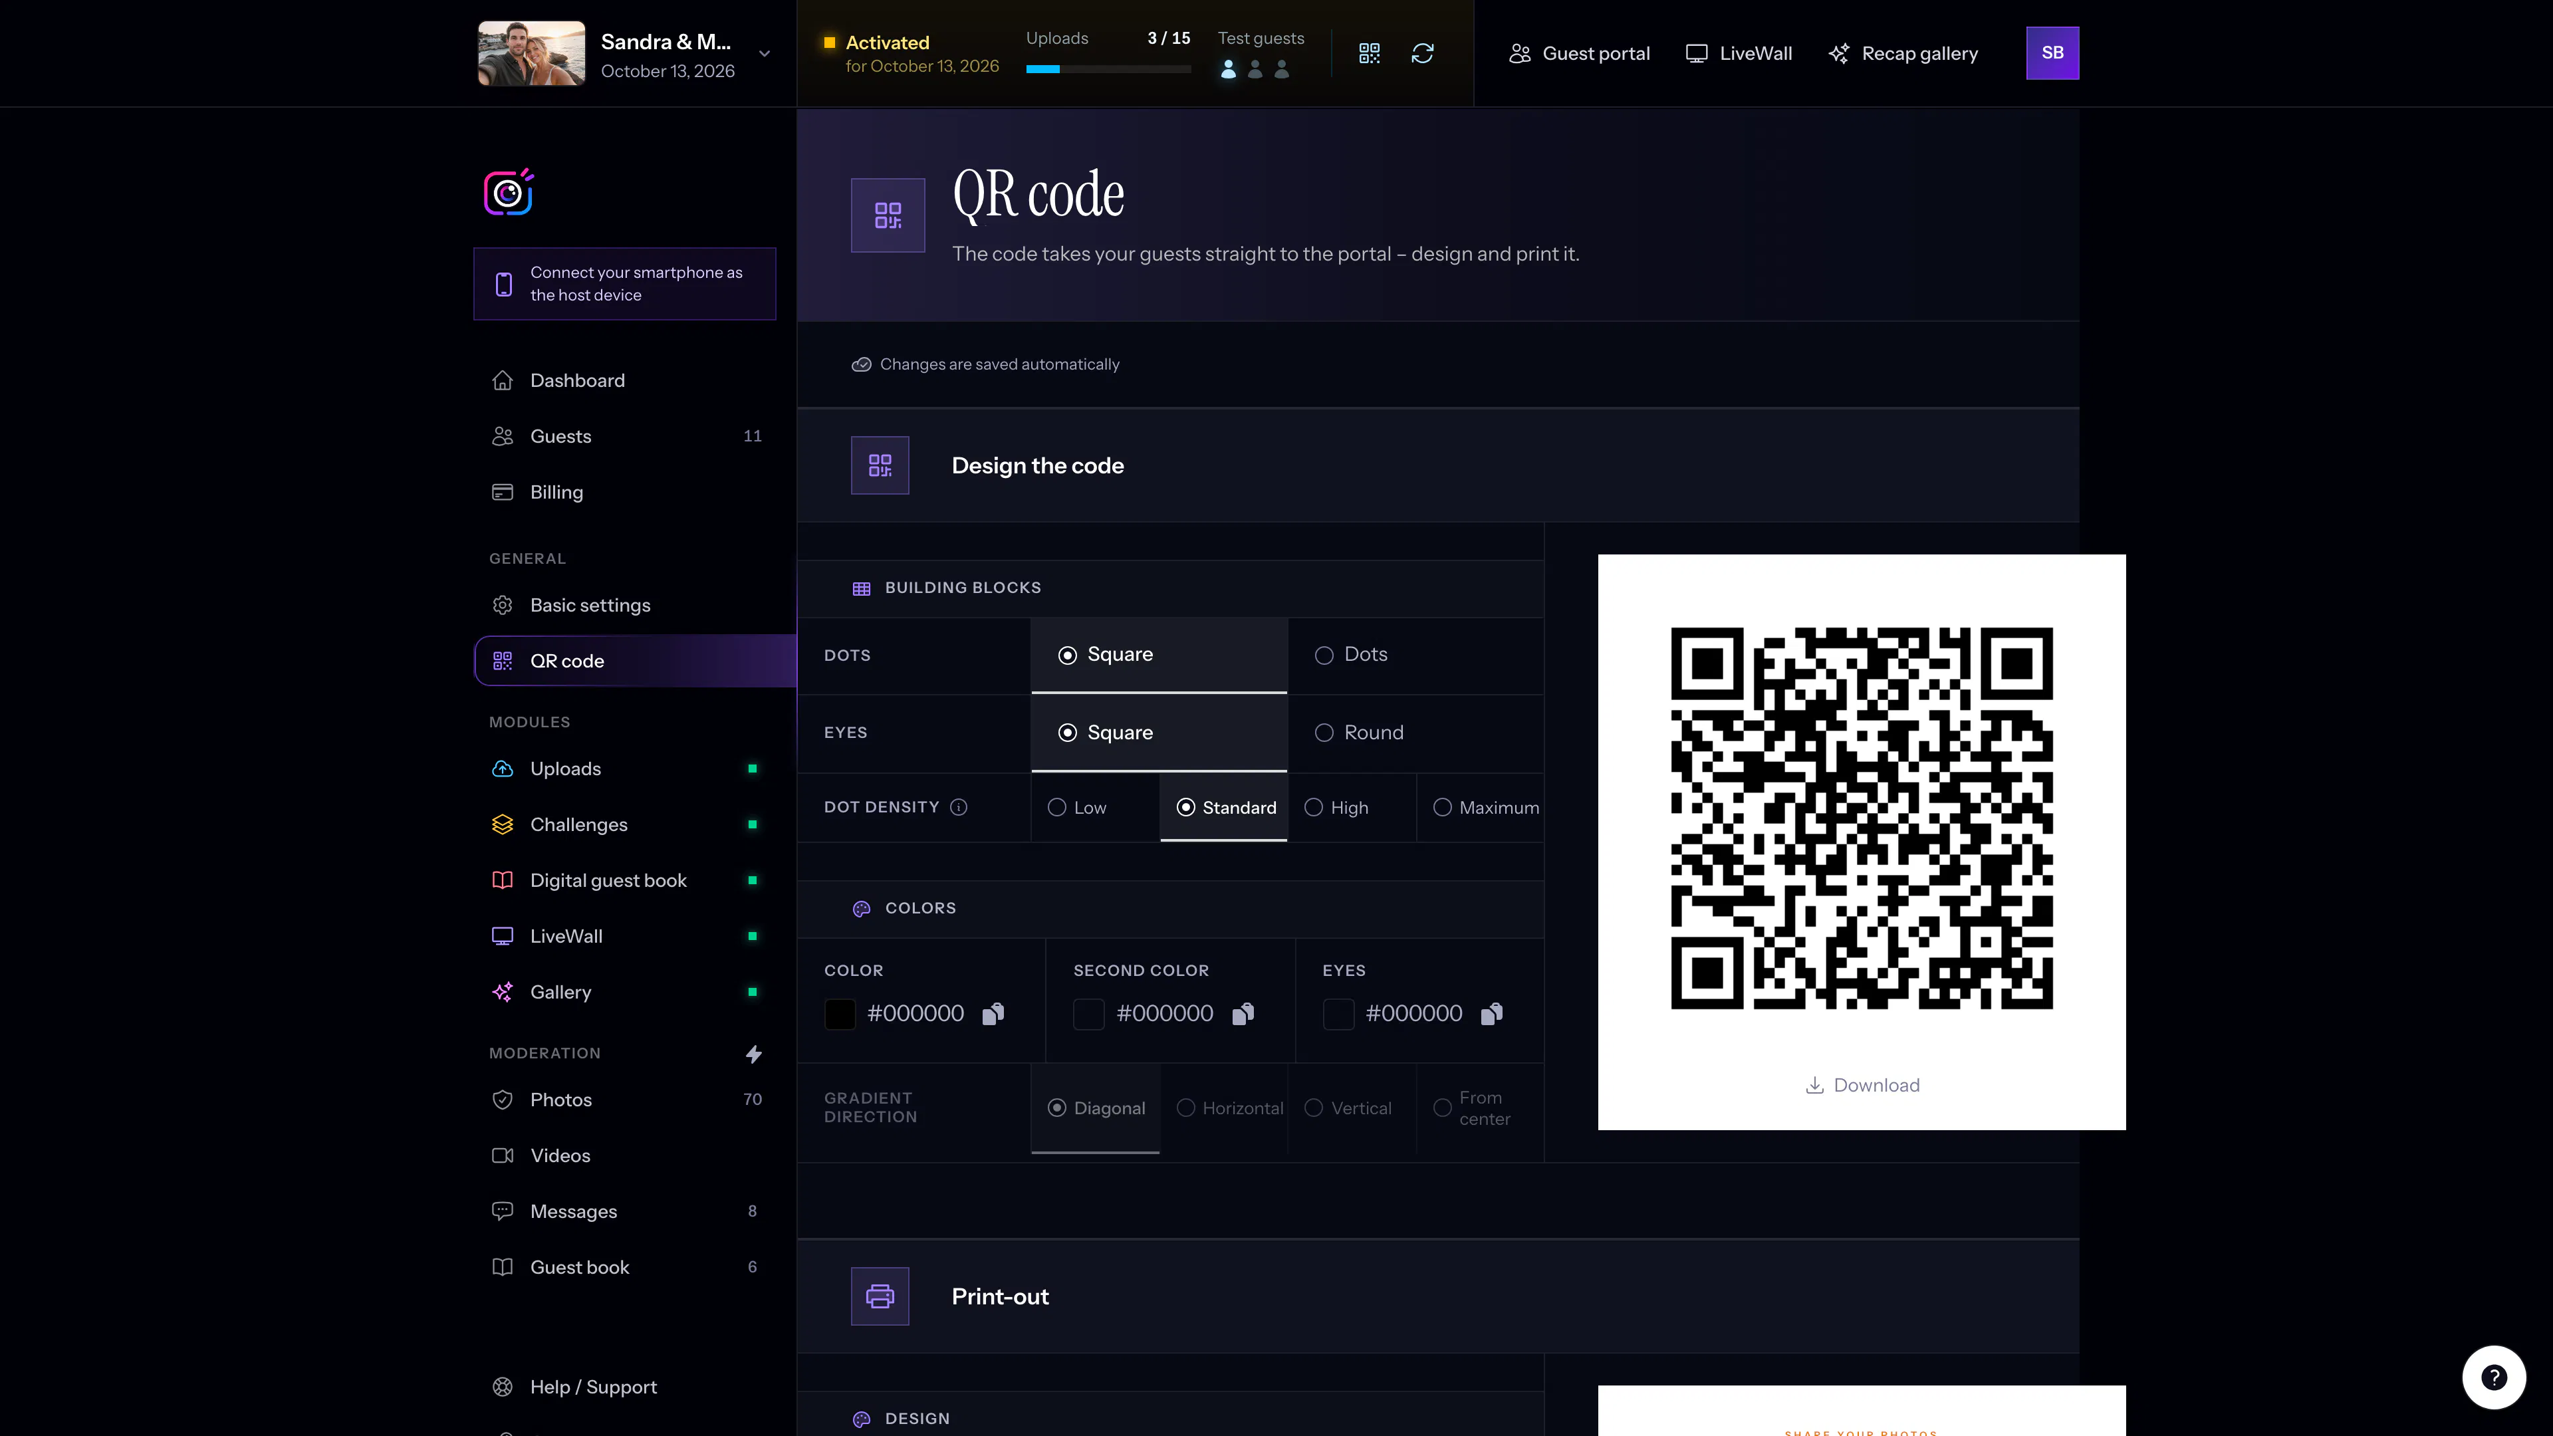Copy the Second Color hex value icon
Image resolution: width=2553 pixels, height=1436 pixels.
coord(1243,1013)
